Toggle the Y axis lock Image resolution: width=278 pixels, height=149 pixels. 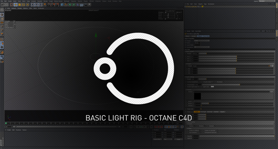(x=36, y=5)
